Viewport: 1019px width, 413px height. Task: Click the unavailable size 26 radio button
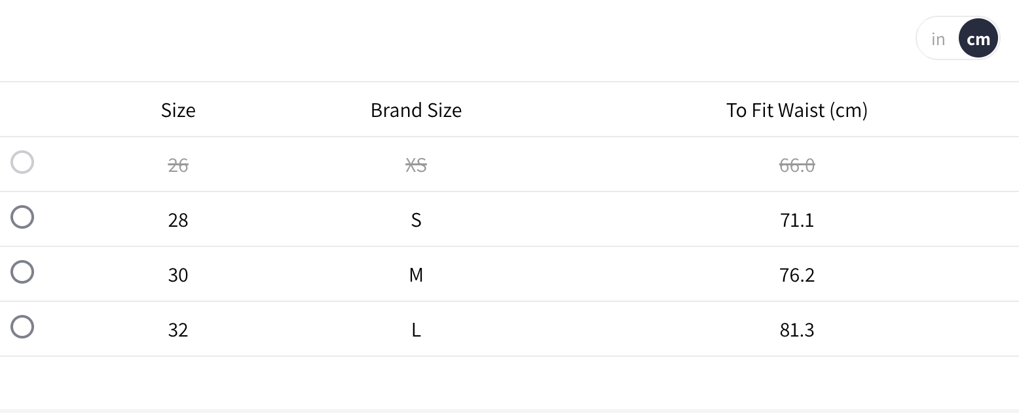pyautogui.click(x=22, y=162)
